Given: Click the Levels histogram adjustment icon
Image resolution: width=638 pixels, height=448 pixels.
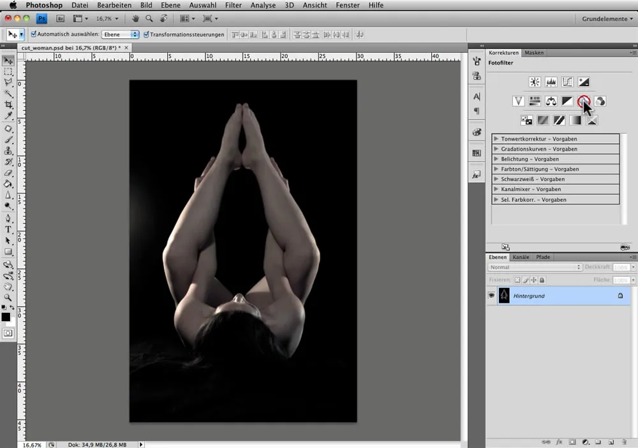Looking at the screenshot, I should pos(551,82).
